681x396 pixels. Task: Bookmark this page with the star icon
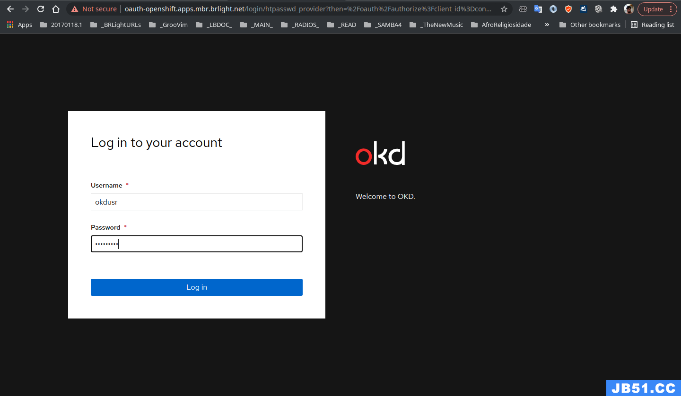(x=504, y=9)
